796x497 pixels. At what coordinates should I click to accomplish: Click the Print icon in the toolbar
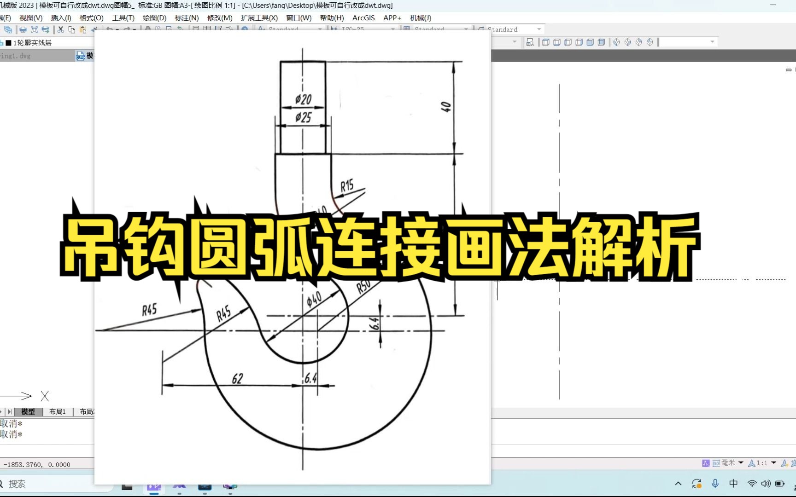(x=23, y=29)
